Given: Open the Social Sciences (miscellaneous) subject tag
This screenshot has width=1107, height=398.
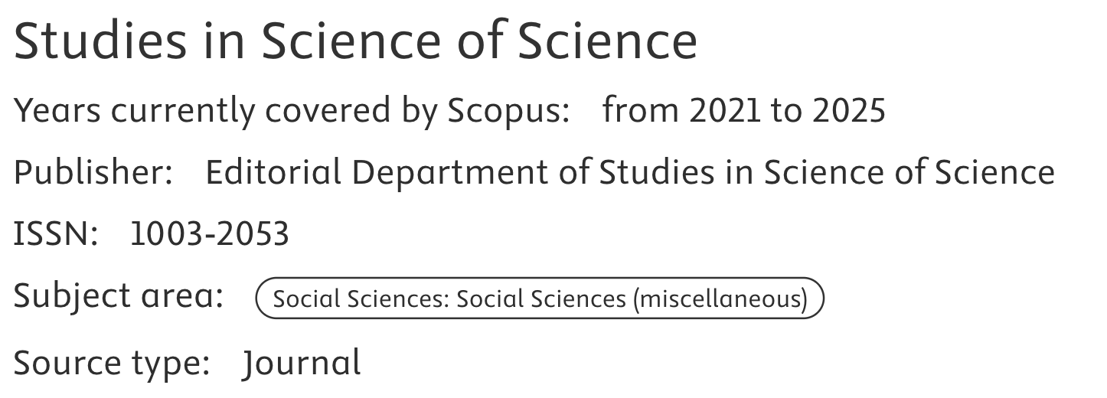Looking at the screenshot, I should [x=540, y=298].
